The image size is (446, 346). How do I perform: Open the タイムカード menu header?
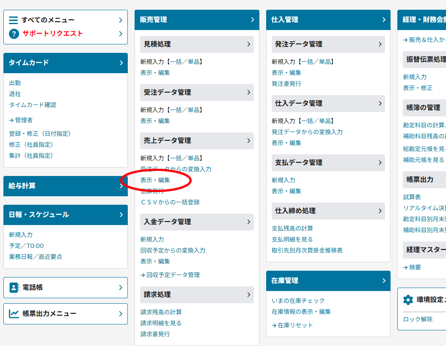point(65,63)
